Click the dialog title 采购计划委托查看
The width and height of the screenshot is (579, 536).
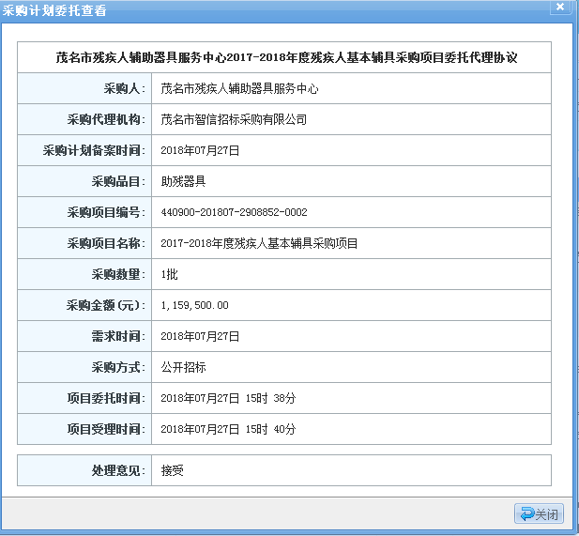pyautogui.click(x=54, y=10)
